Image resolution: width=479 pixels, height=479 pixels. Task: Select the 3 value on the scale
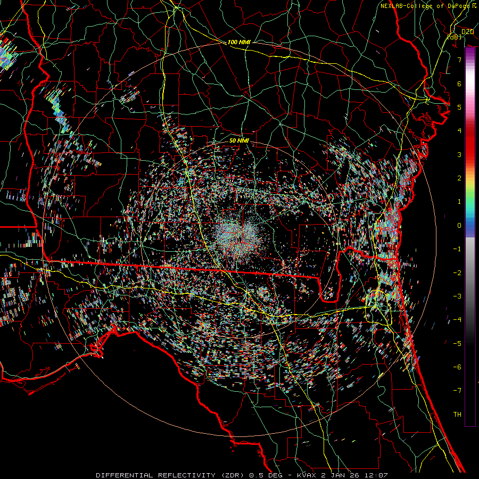(459, 154)
